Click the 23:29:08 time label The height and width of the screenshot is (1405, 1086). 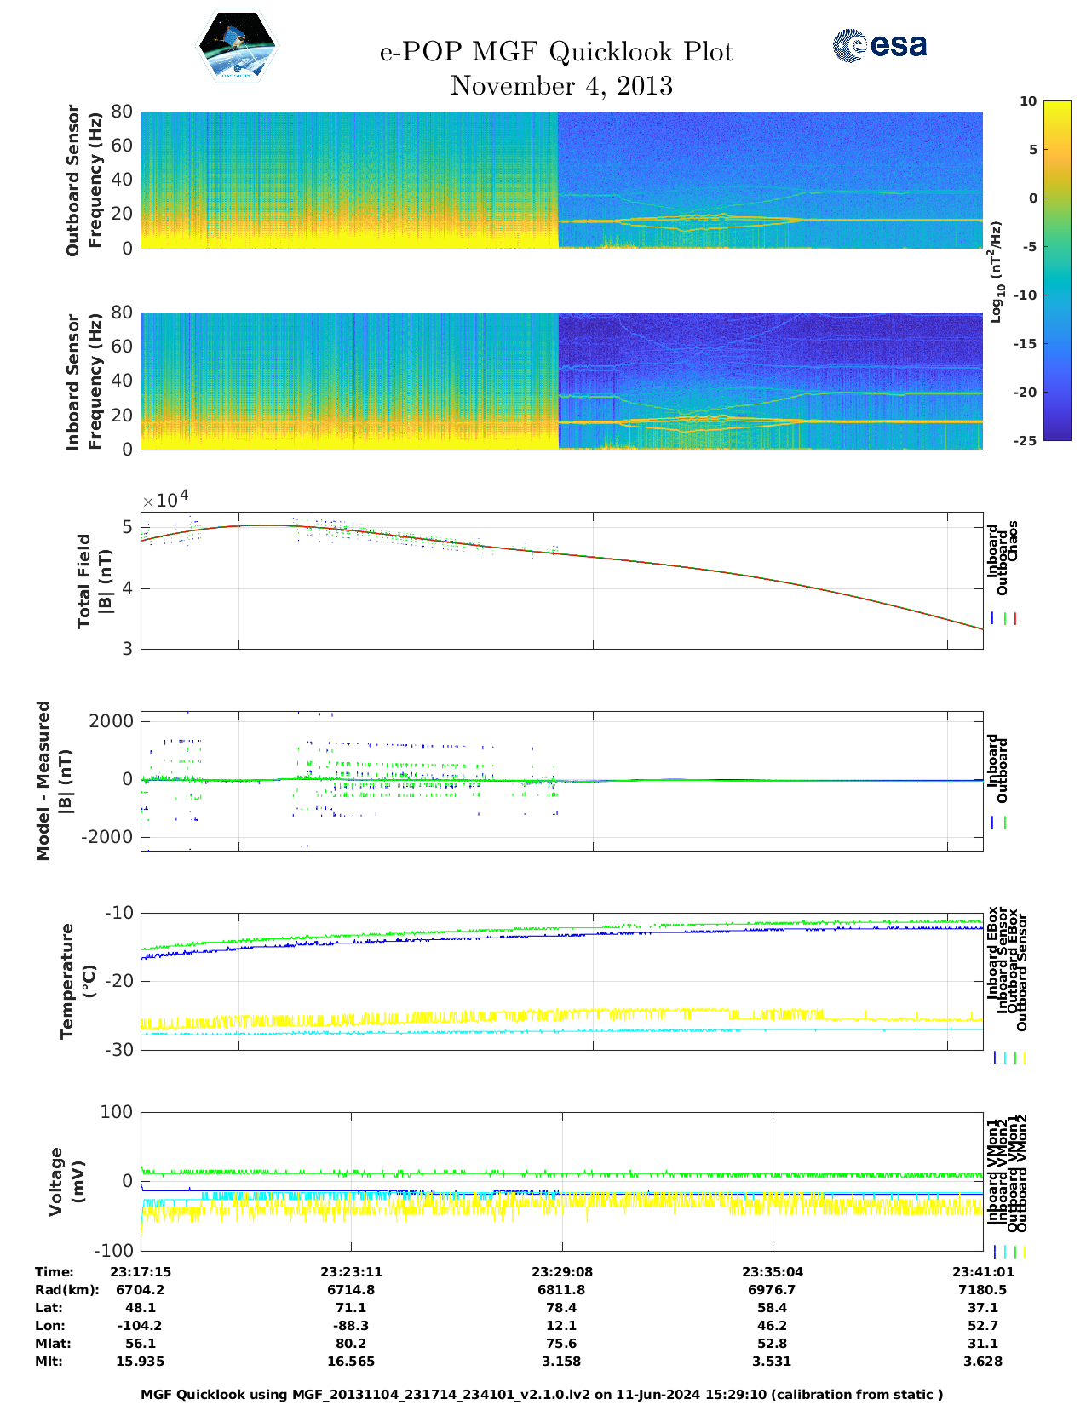(561, 1272)
